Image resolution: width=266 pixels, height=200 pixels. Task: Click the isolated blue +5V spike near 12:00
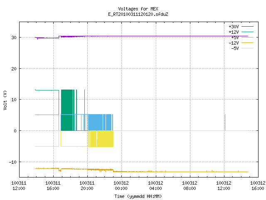click(225, 122)
